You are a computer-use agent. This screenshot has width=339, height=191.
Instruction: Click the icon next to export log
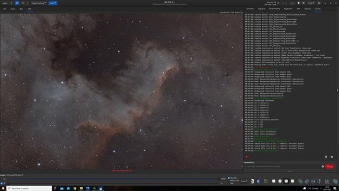(x=332, y=157)
